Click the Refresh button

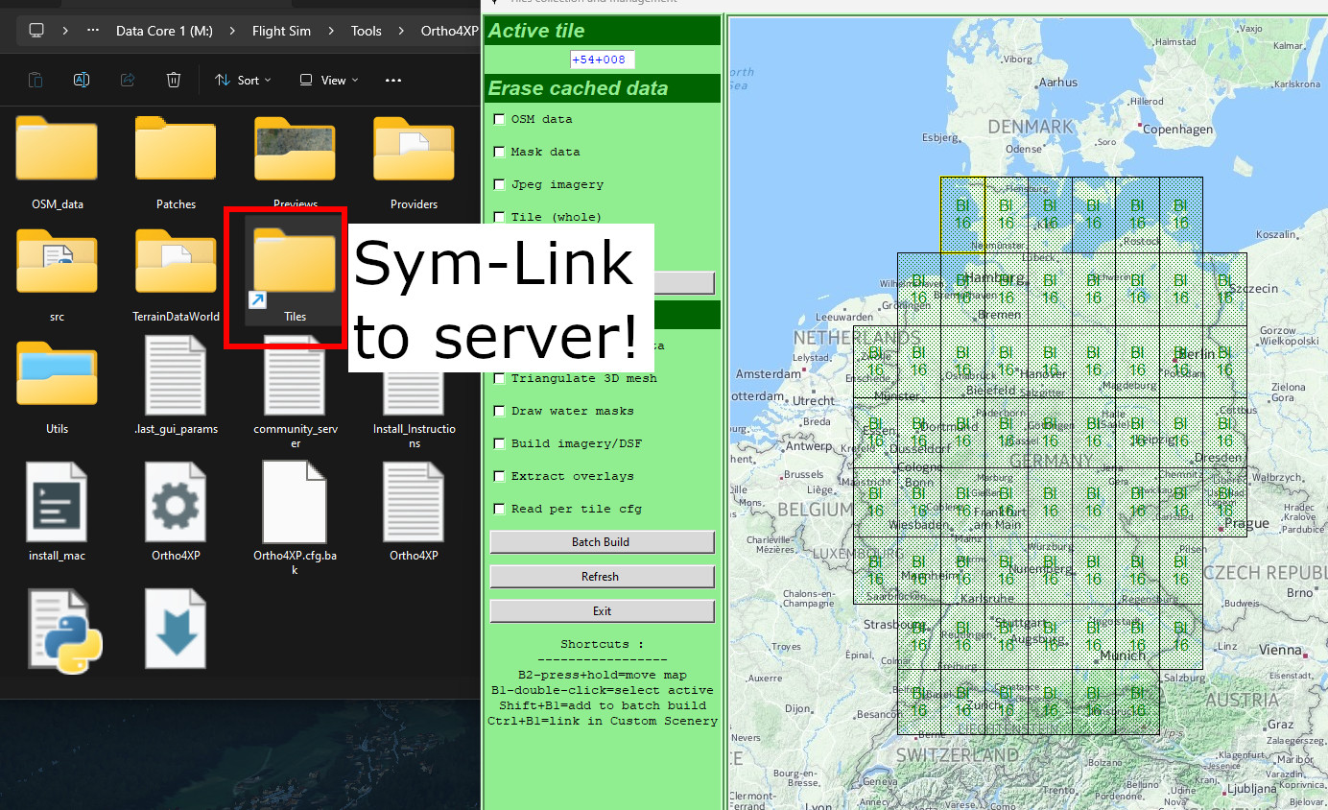tap(602, 577)
